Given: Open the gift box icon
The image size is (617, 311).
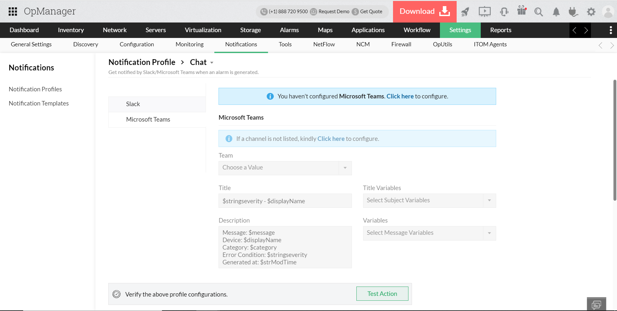Looking at the screenshot, I should tap(522, 11).
